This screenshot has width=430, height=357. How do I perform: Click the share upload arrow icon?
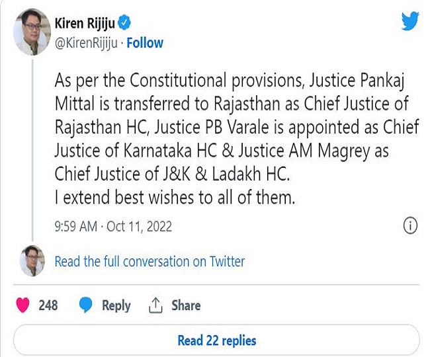pyautogui.click(x=155, y=305)
